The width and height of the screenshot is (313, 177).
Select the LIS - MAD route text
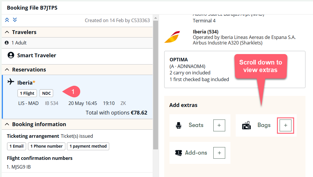pos(28,103)
